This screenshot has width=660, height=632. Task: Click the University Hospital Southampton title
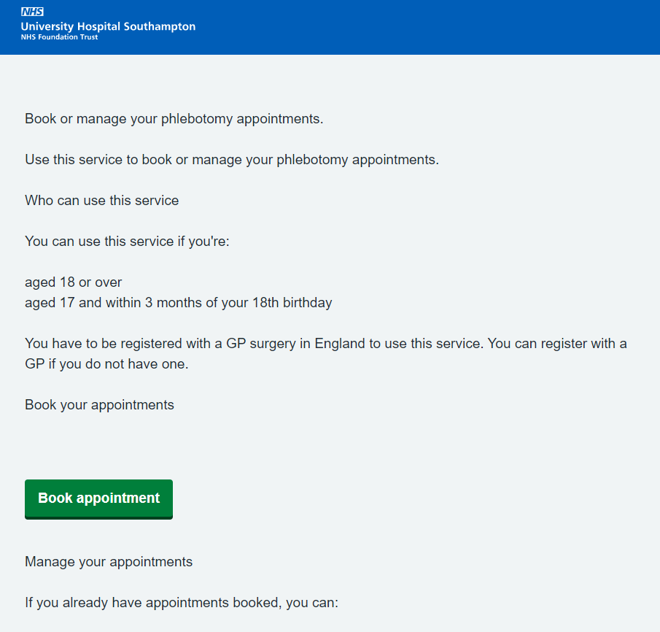click(108, 26)
